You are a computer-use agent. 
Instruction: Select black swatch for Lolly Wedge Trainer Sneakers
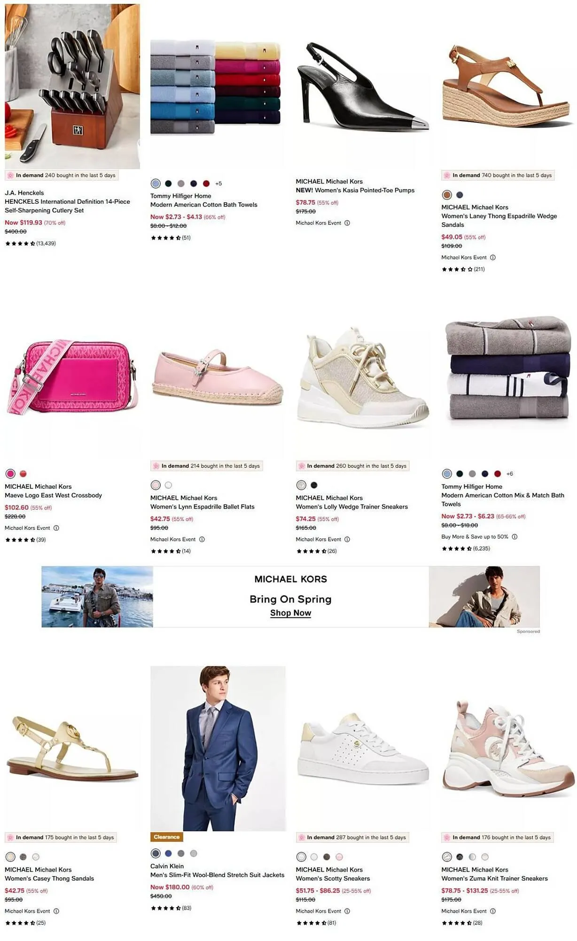[x=314, y=485]
